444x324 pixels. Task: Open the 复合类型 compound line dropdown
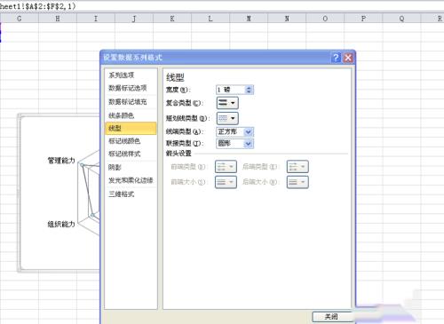(x=227, y=103)
